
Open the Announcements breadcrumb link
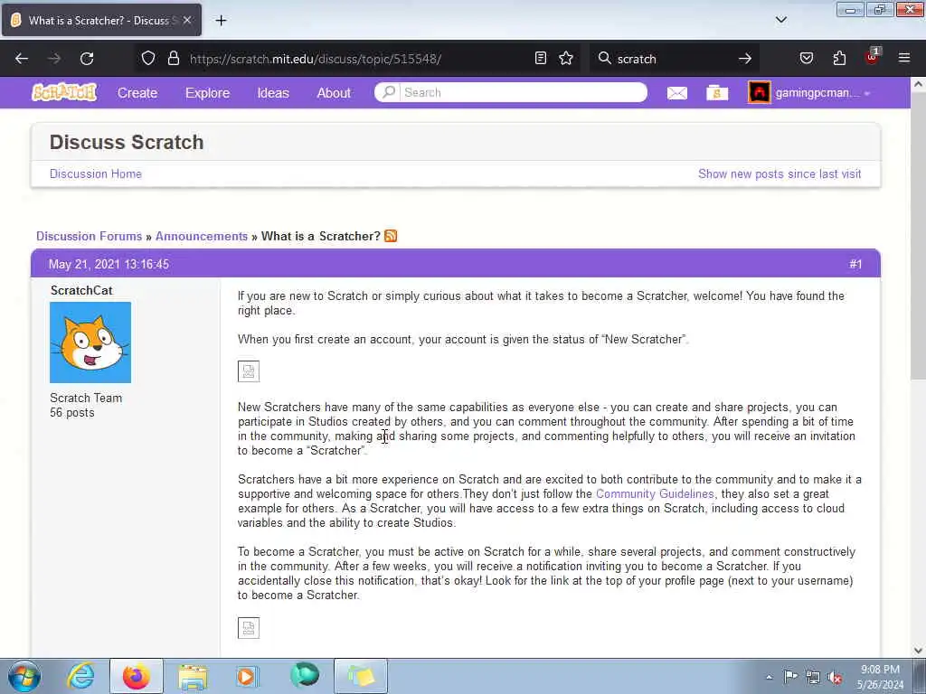[202, 236]
